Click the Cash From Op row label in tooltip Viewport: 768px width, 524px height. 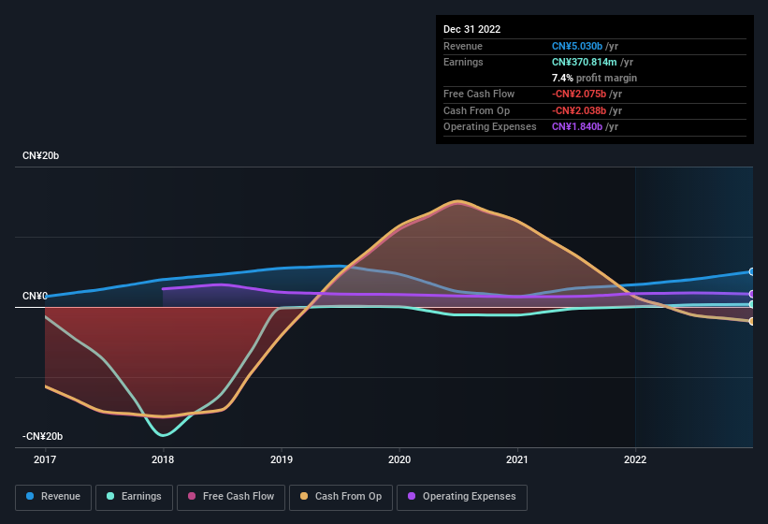click(x=476, y=110)
